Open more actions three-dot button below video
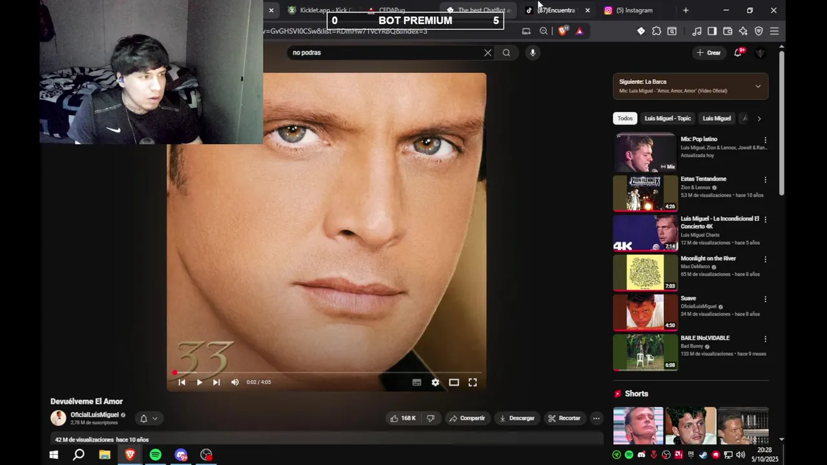 596,418
